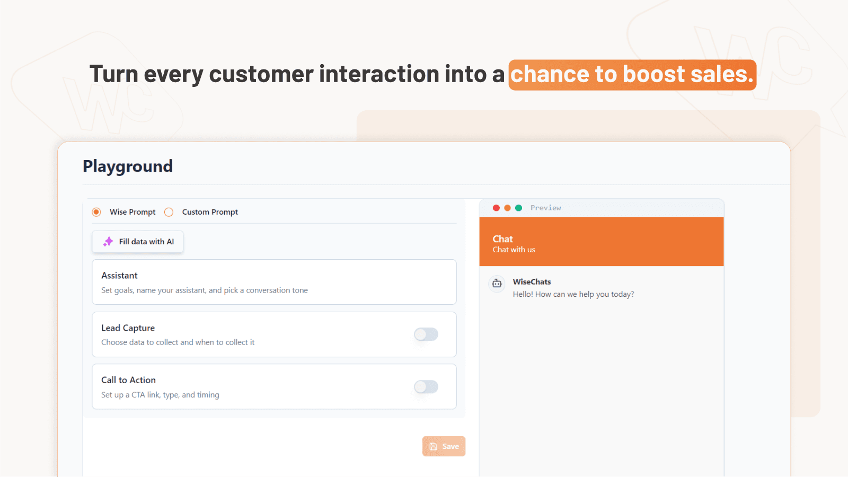Select the Custom Prompt radio button
The image size is (848, 477).
click(x=169, y=211)
